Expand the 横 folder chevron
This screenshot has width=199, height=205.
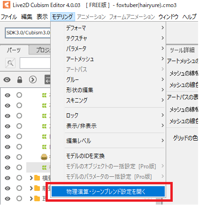[x=31, y=178]
